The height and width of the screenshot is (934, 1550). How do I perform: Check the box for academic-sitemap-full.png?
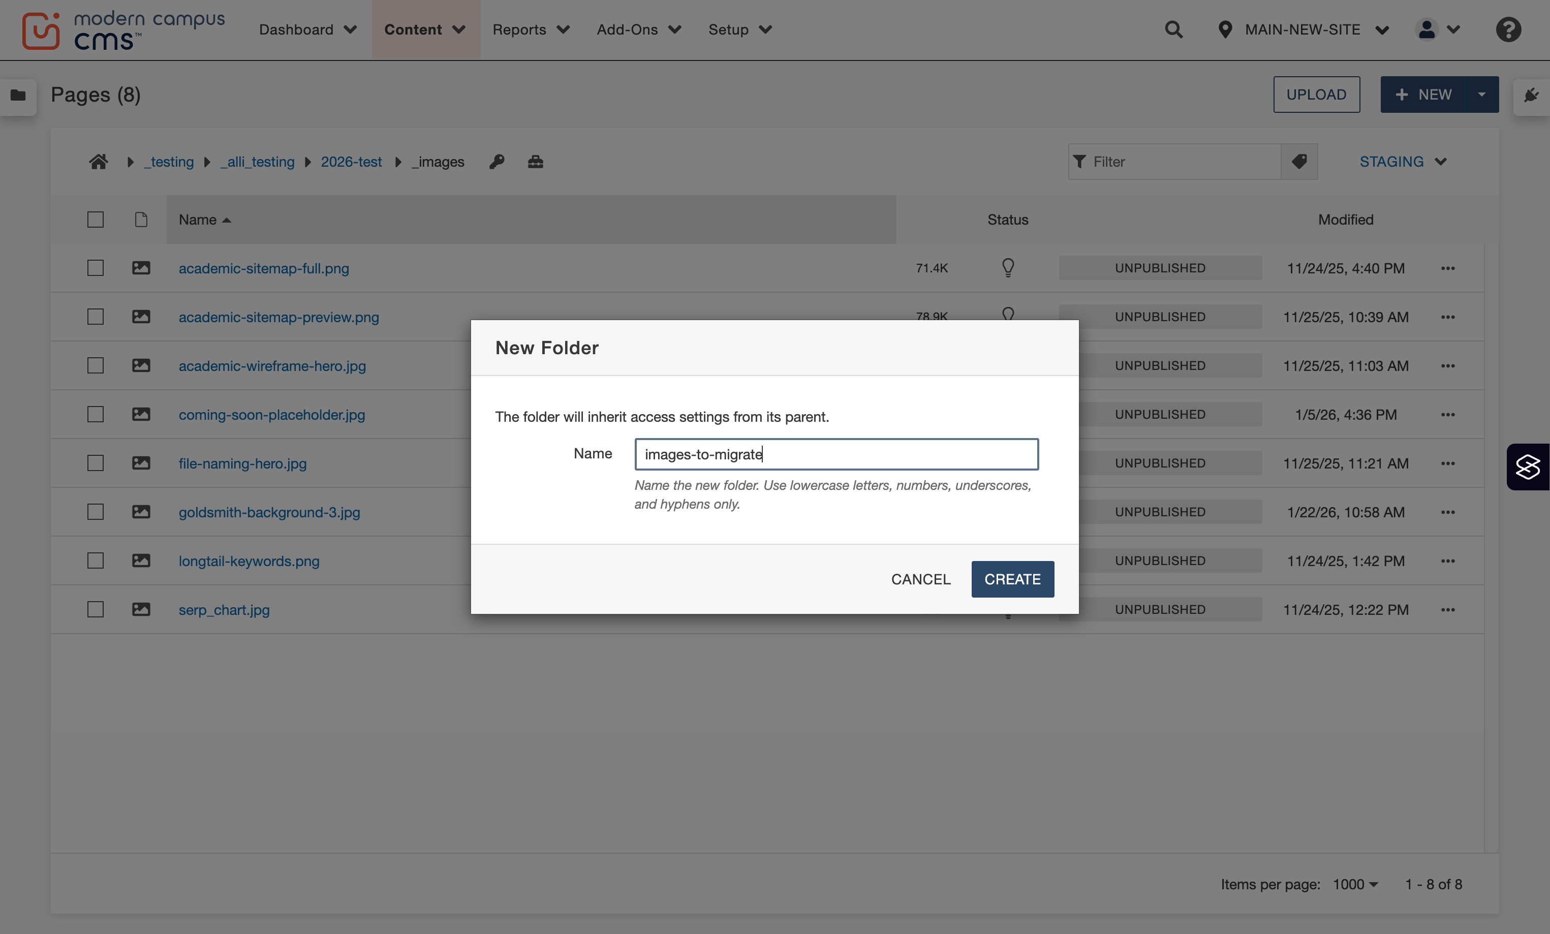(96, 268)
